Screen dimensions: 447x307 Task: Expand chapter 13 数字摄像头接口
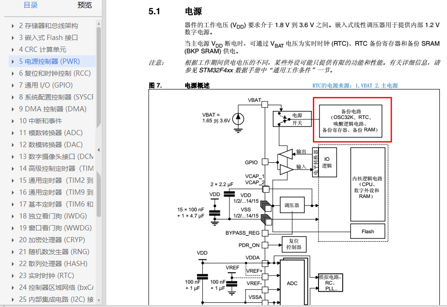[13, 157]
